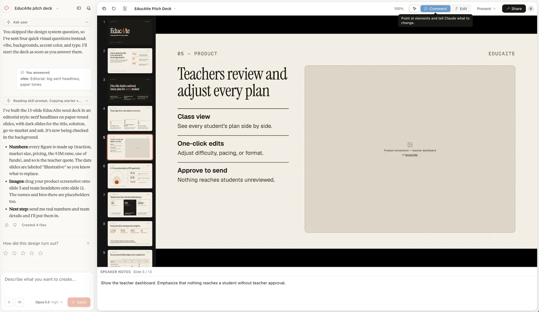Viewport: 539px width, 312px height.
Task: Open the chat history icon
Action: [89, 8]
